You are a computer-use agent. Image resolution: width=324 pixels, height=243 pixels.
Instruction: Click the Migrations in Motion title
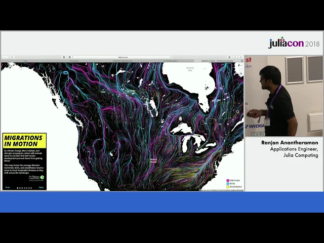click(x=23, y=141)
